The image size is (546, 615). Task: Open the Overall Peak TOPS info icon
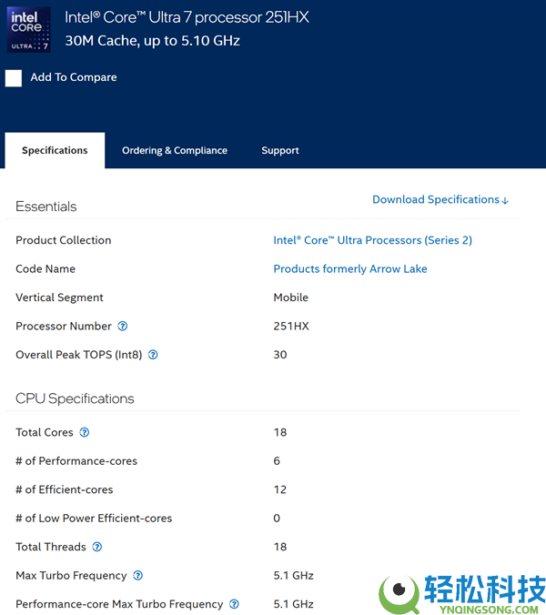153,355
